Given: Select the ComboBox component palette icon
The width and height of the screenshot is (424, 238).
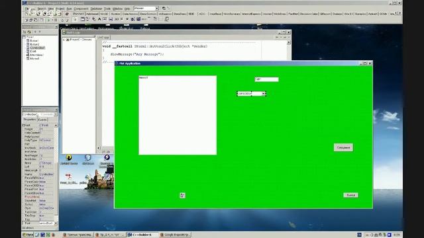Looking at the screenshot, I should (138, 19).
